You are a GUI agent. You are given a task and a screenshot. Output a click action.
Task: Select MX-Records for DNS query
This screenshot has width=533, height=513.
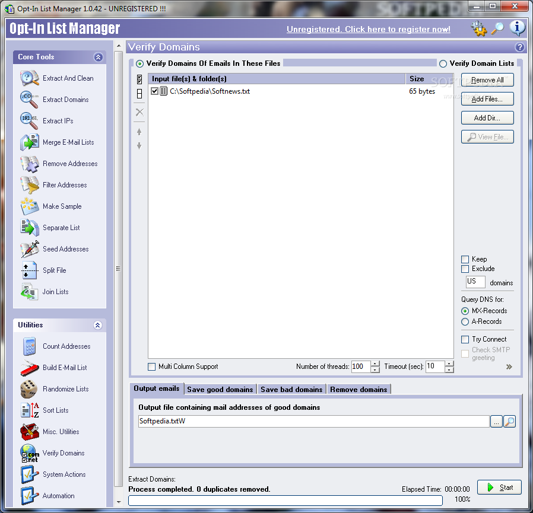(x=465, y=311)
